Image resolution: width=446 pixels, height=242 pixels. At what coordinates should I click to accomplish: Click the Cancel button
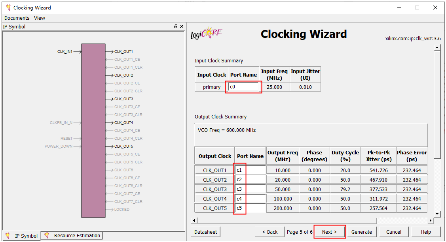pyautogui.click(x=393, y=232)
